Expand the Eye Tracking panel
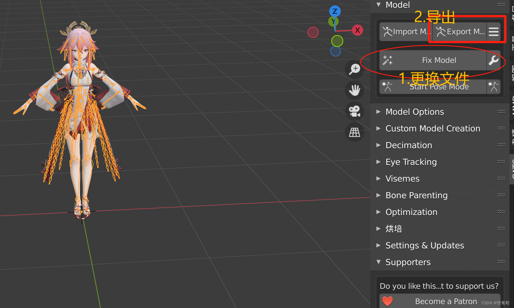514x308 pixels. (379, 162)
